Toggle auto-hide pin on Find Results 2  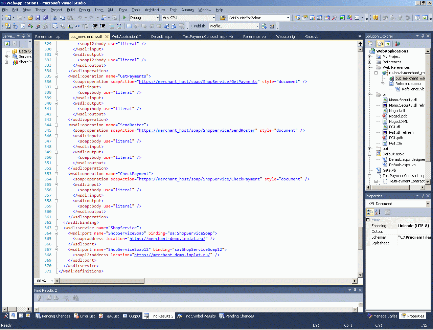(x=355, y=290)
